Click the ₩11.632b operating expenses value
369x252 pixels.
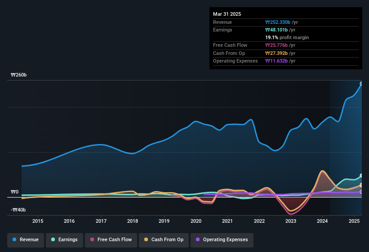pyautogui.click(x=276, y=61)
